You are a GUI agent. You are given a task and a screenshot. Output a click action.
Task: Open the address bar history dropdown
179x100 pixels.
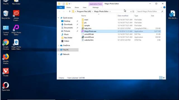coord(131,11)
